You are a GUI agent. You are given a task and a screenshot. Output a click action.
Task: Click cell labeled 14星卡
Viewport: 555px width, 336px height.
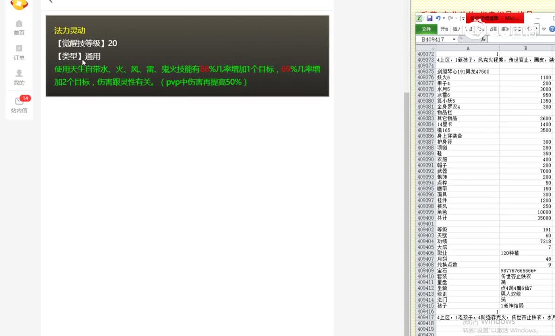468,124
